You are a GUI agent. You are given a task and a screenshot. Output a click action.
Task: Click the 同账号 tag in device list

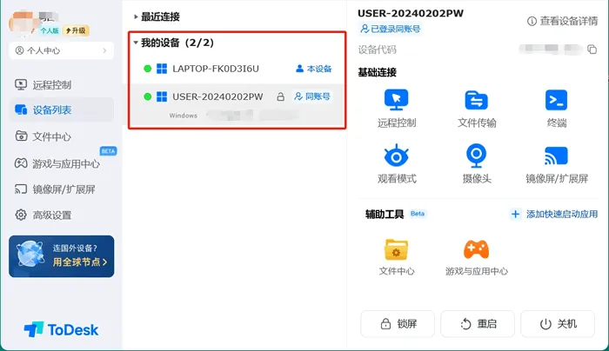(312, 96)
